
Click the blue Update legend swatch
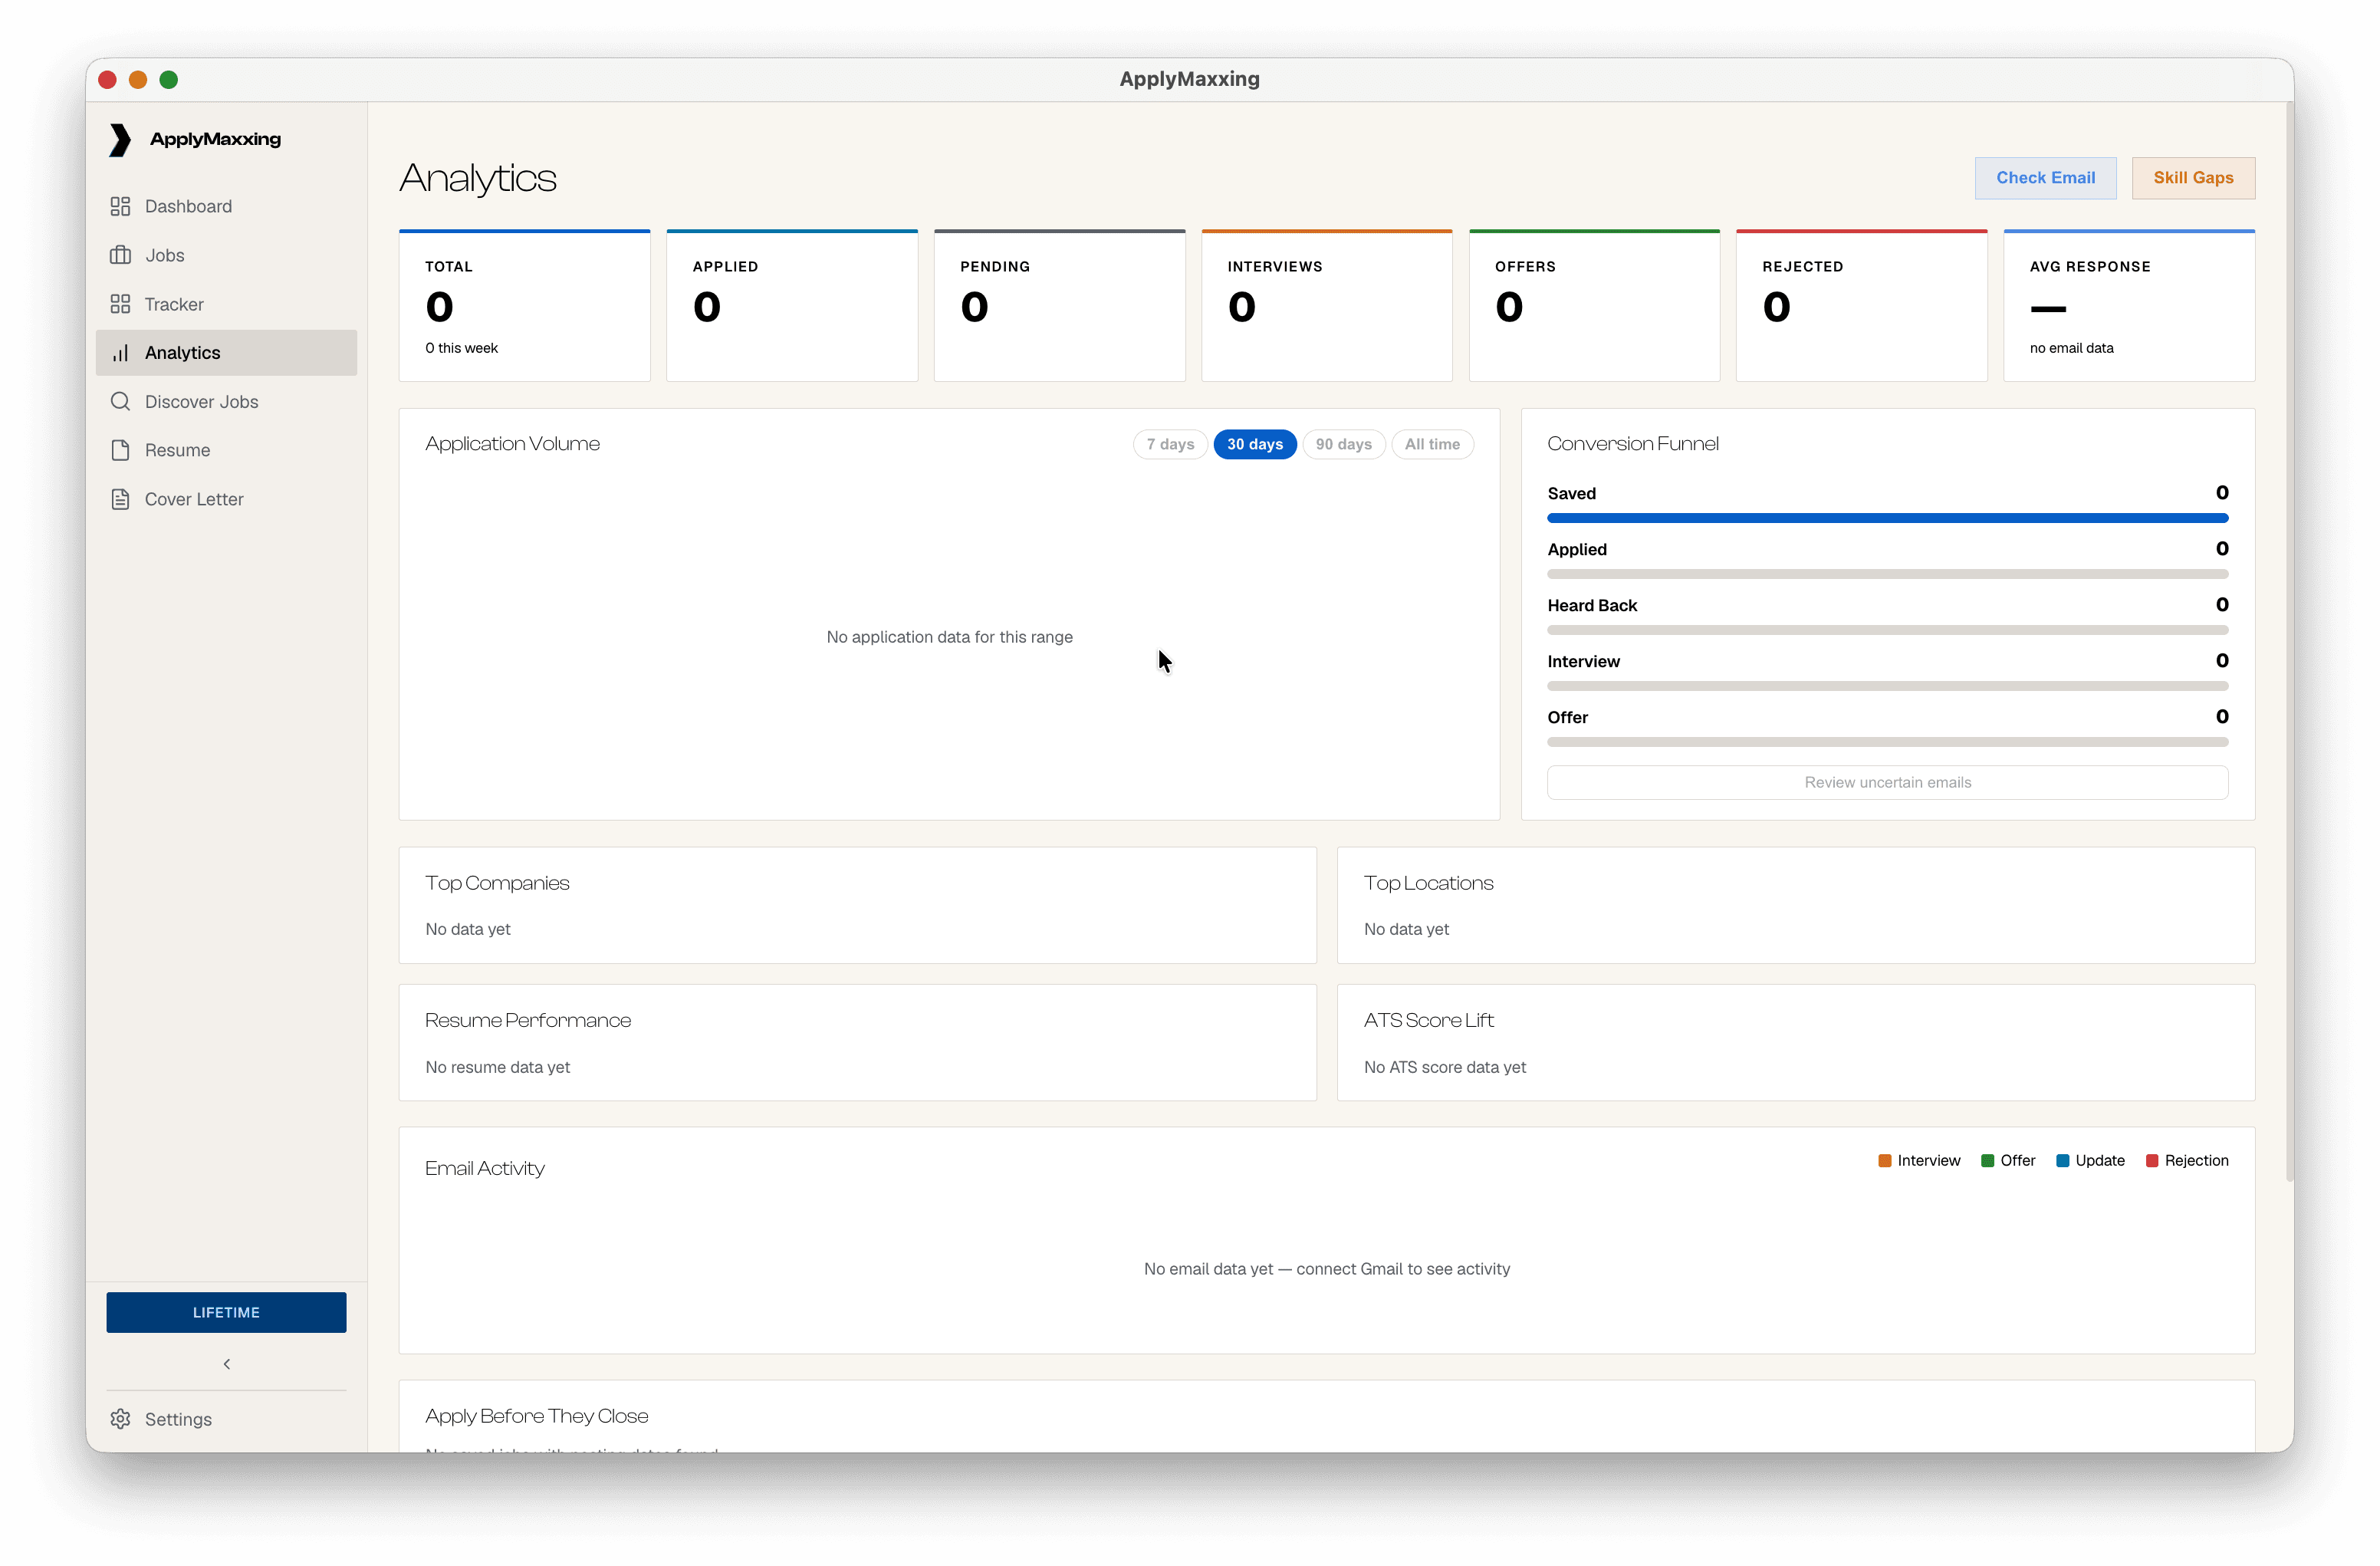[x=2062, y=1160]
